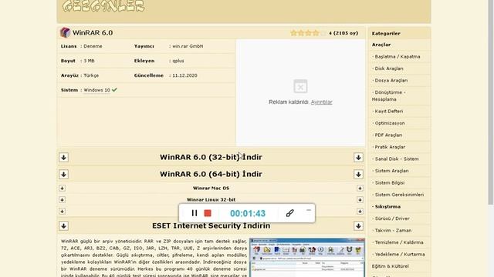494x277 pixels.
Task: Click update date 11.12.2020
Action: point(184,75)
